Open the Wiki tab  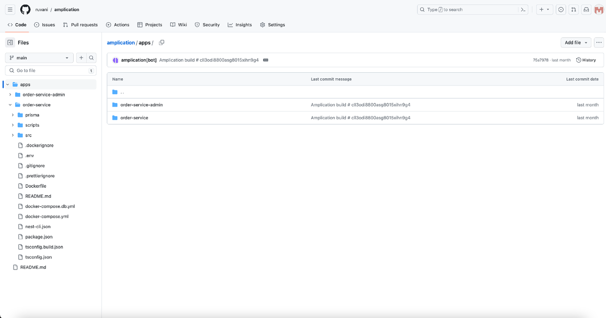[x=179, y=25]
